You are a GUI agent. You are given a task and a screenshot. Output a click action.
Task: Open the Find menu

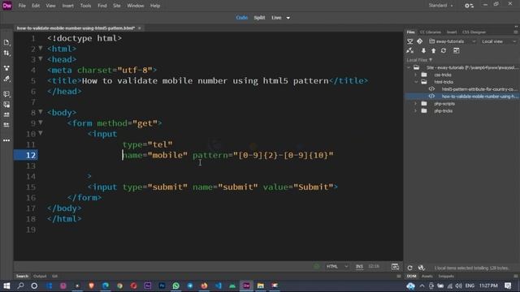[102, 6]
